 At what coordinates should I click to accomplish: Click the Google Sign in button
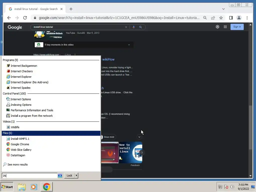[237, 27]
